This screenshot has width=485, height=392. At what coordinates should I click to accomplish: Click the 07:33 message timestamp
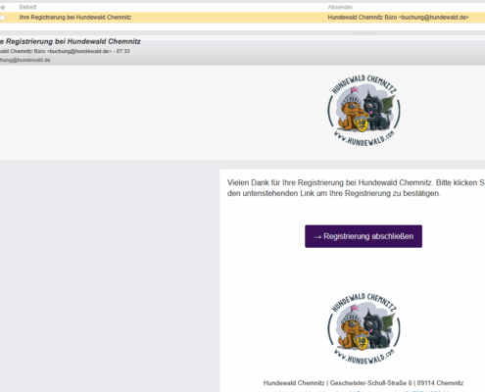123,51
